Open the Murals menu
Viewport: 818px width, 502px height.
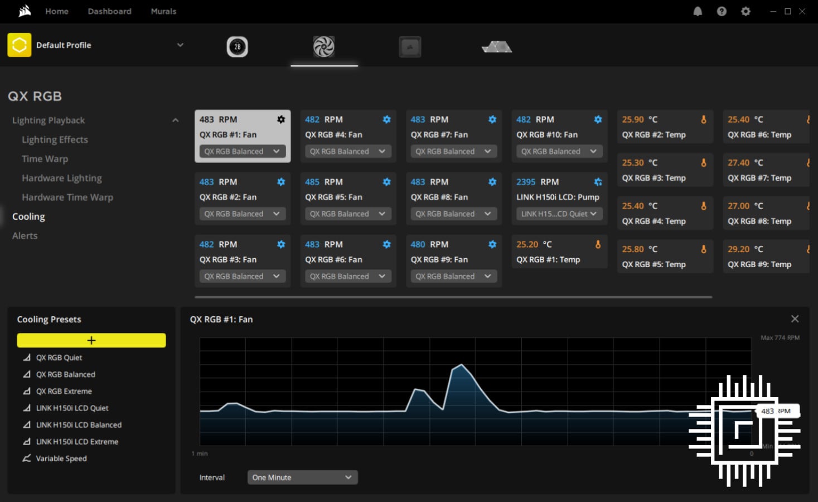(x=163, y=11)
